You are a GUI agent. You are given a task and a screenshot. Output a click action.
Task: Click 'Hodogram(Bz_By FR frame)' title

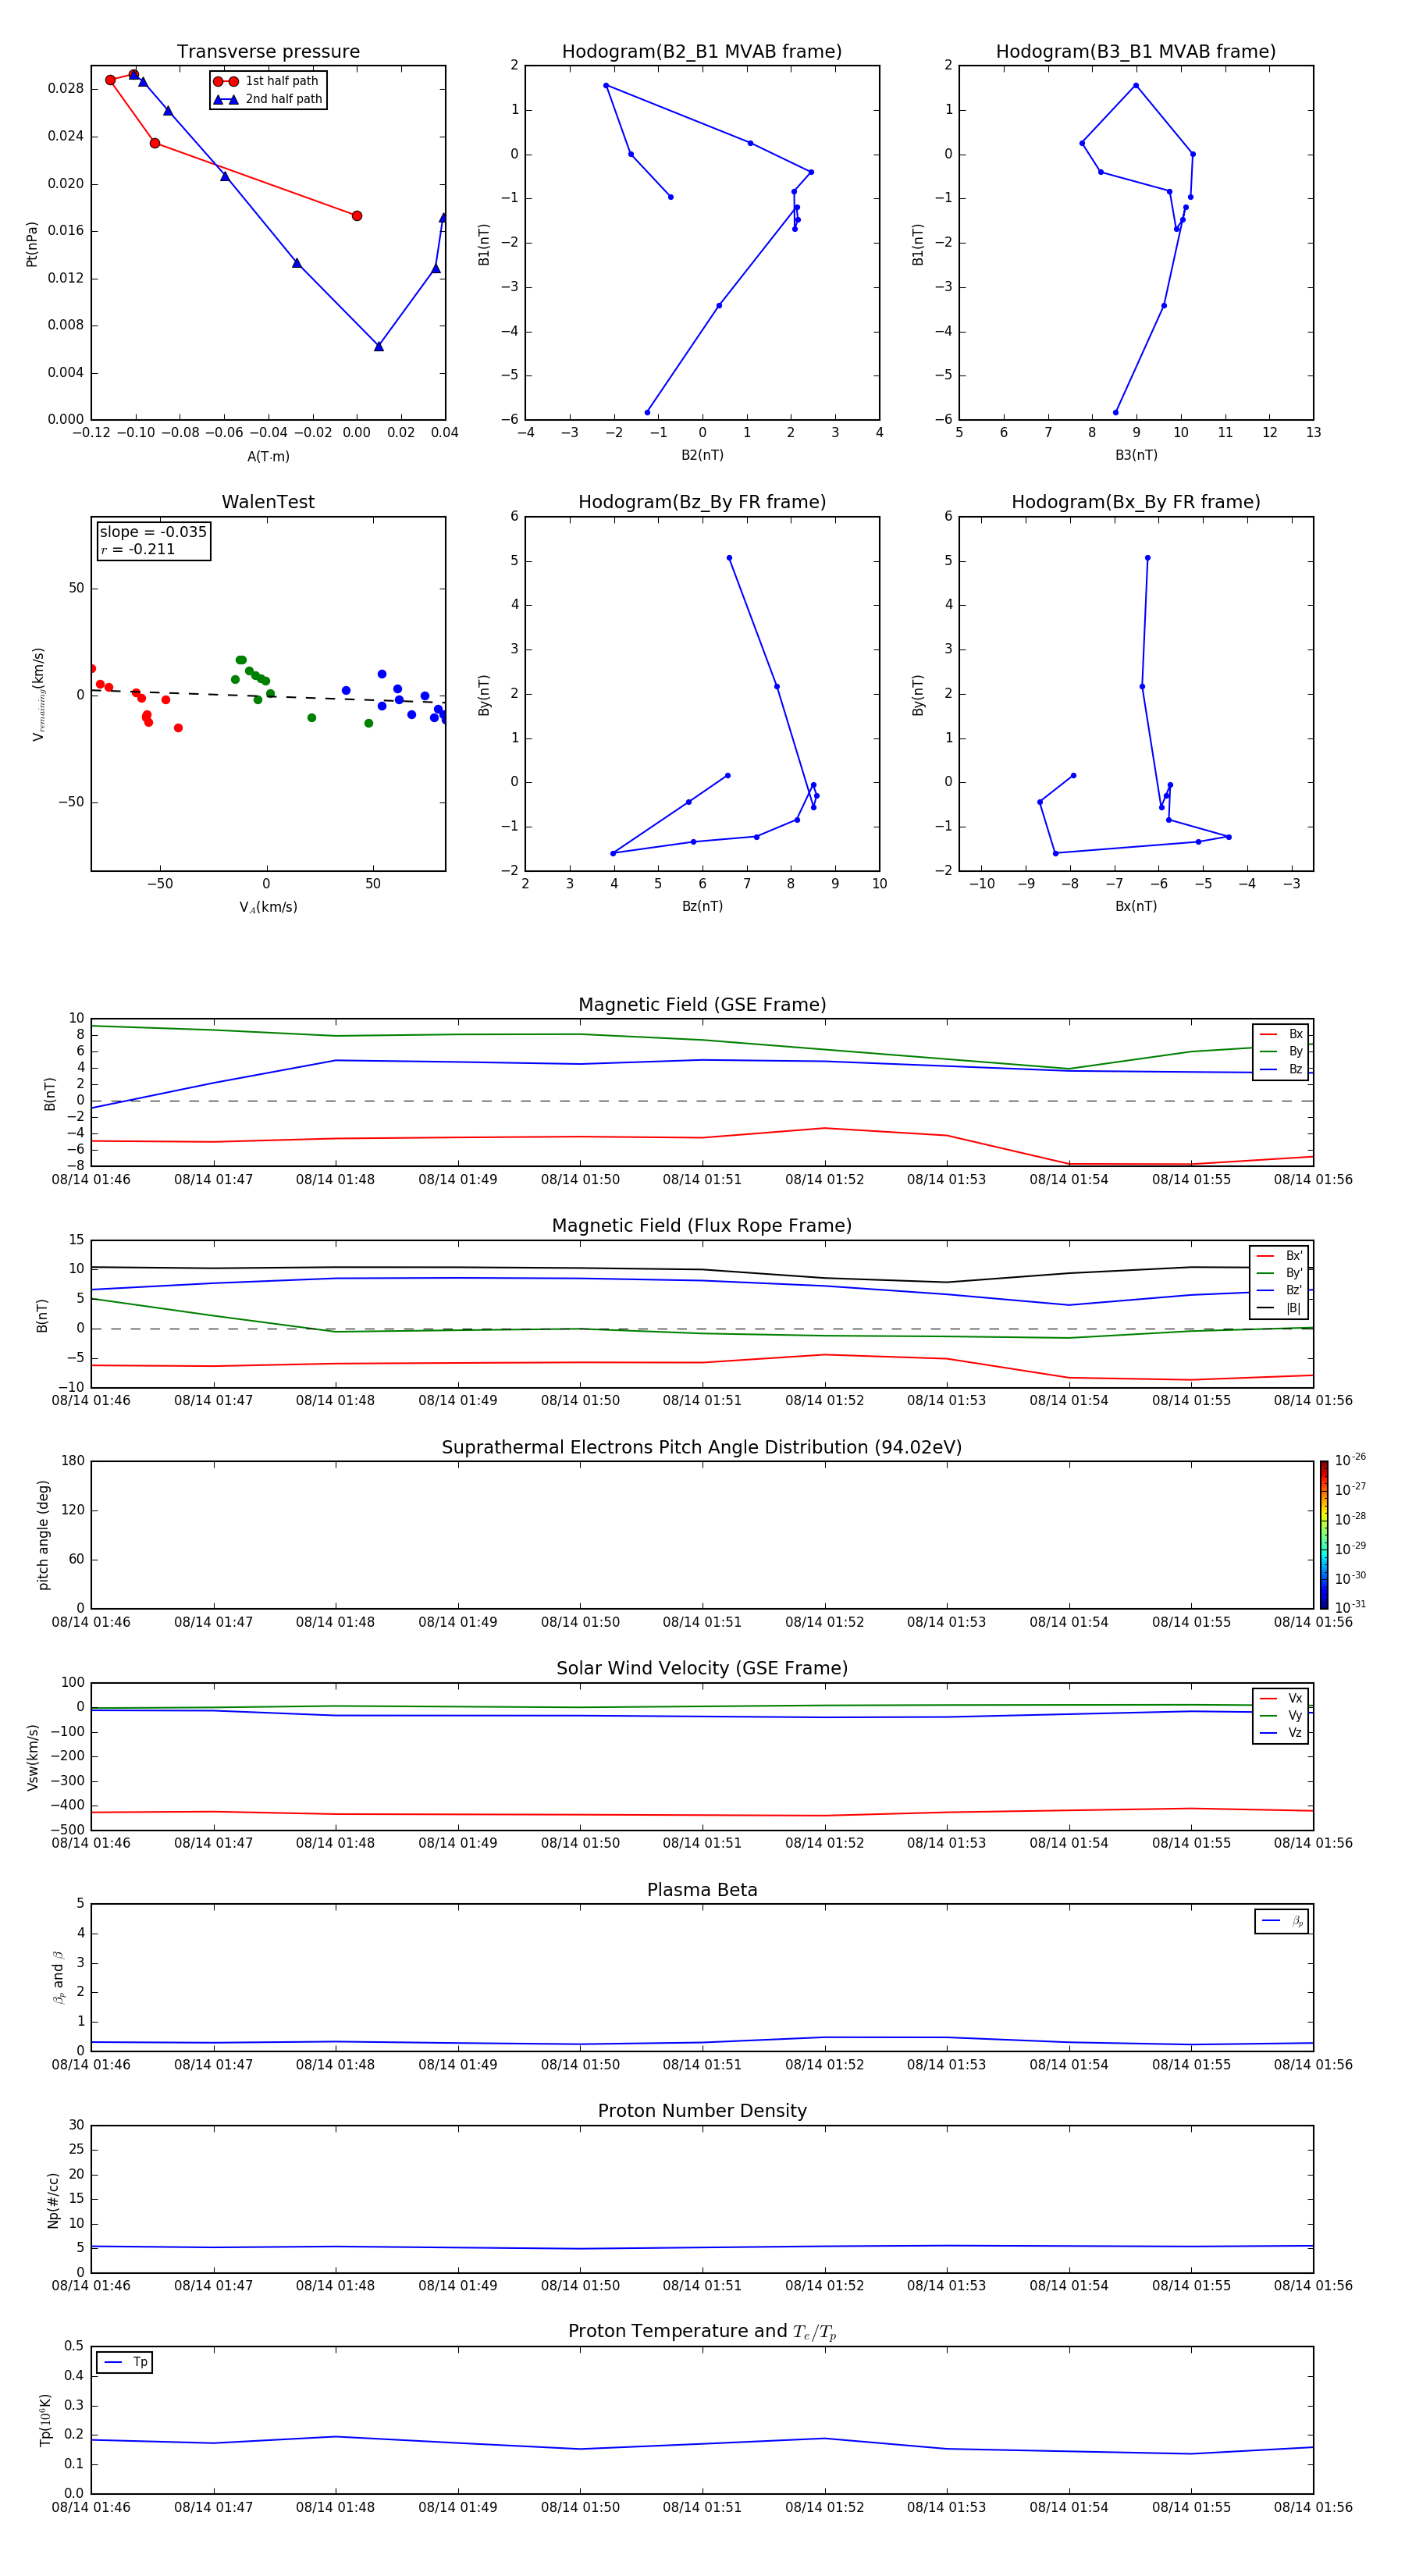(702, 502)
